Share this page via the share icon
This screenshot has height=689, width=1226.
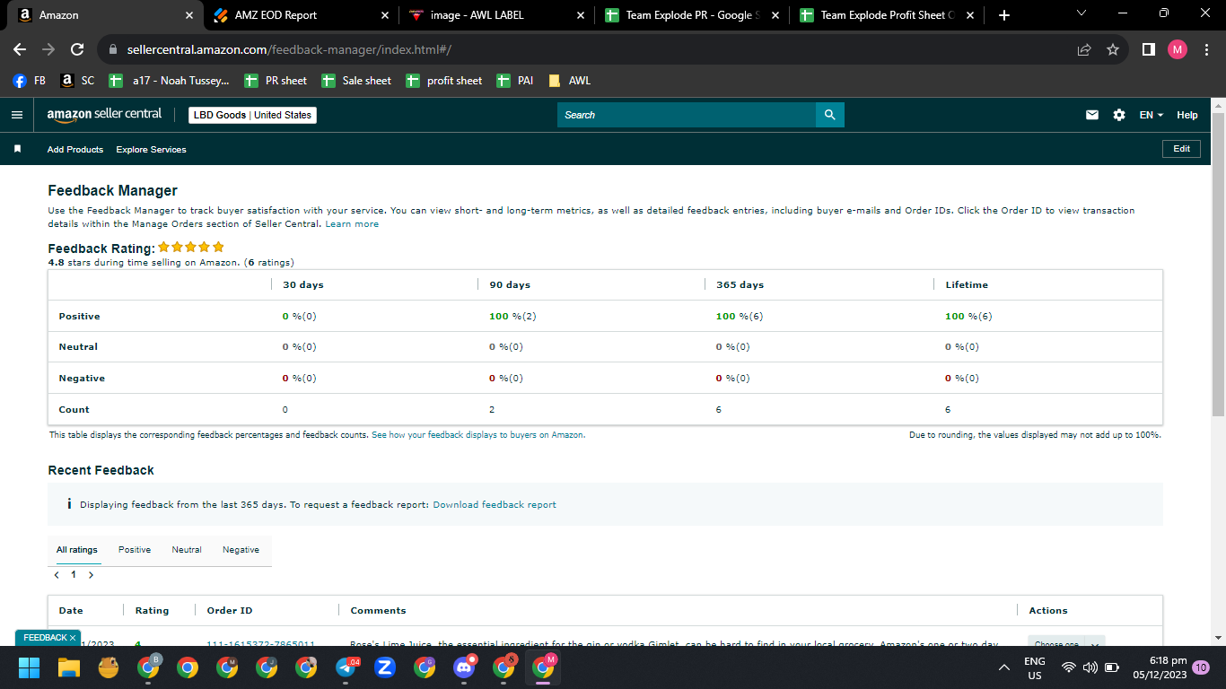click(1084, 50)
